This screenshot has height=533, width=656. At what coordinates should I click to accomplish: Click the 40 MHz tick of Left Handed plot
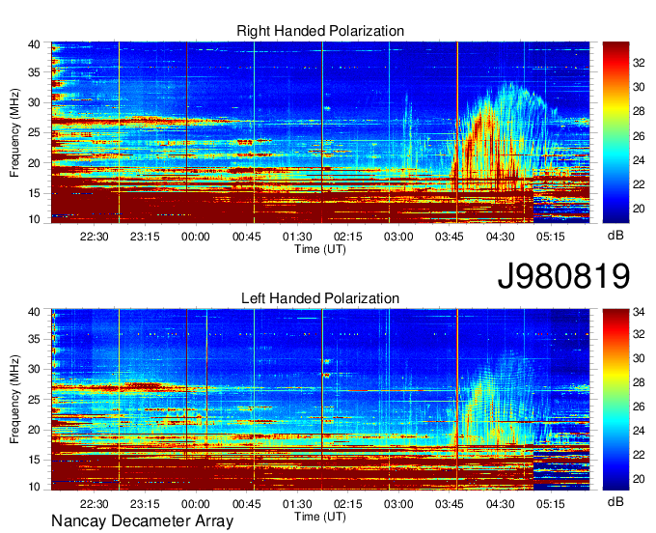pos(34,312)
